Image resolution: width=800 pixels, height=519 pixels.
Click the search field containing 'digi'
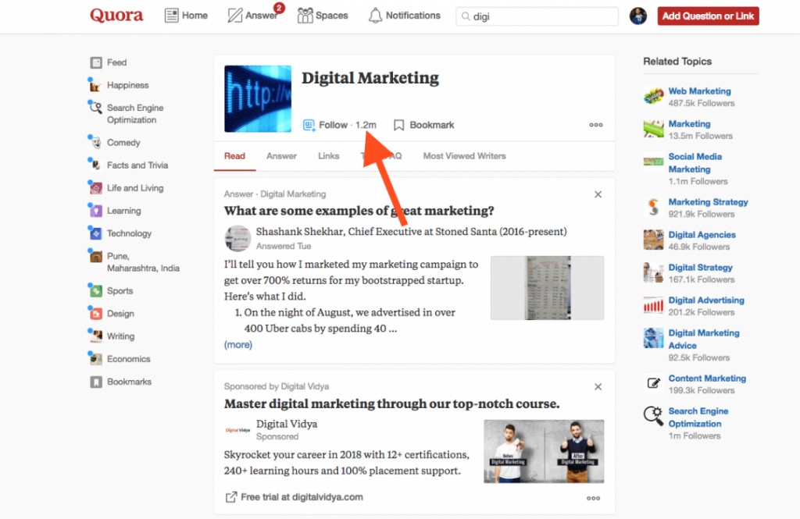537,16
